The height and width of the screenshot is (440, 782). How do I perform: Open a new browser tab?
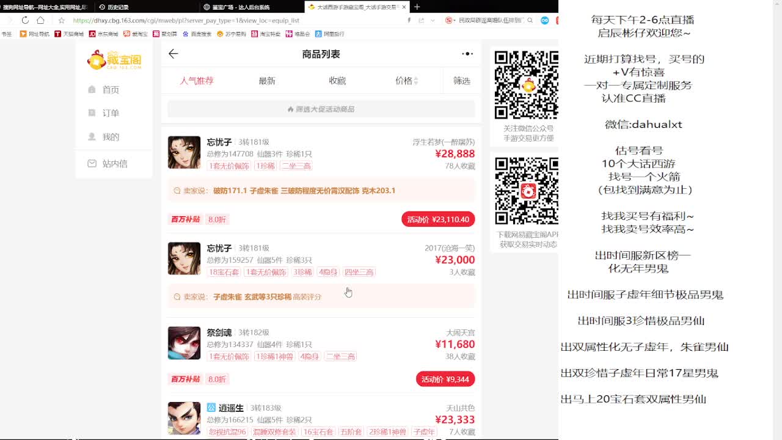(x=417, y=7)
